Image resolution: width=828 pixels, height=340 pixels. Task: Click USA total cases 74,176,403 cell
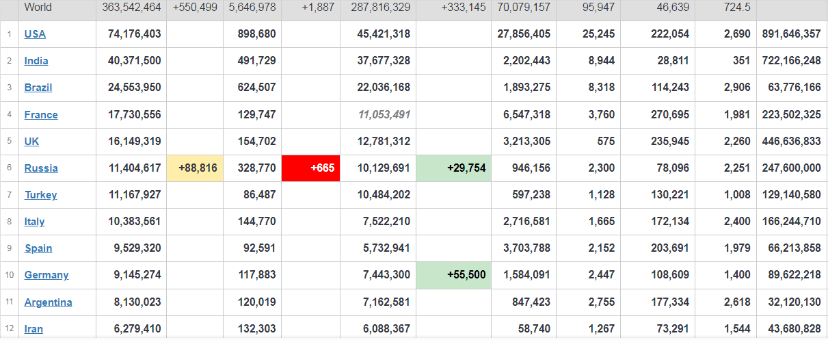point(135,34)
